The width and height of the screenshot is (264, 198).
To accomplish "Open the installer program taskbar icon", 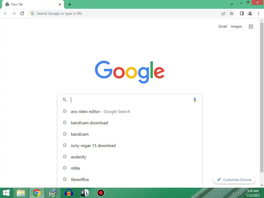I will (53, 193).
